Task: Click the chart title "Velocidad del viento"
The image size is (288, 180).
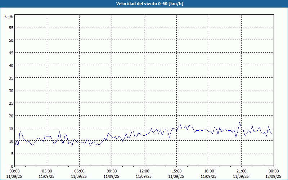Action: click(144, 4)
